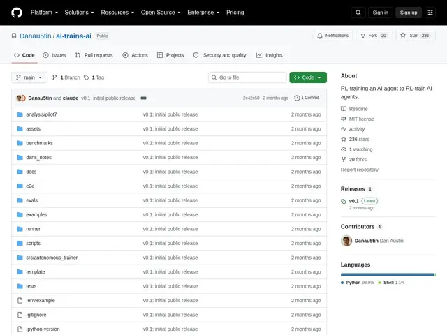Open the search magnifier icon
The width and height of the screenshot is (447, 335).
click(358, 13)
